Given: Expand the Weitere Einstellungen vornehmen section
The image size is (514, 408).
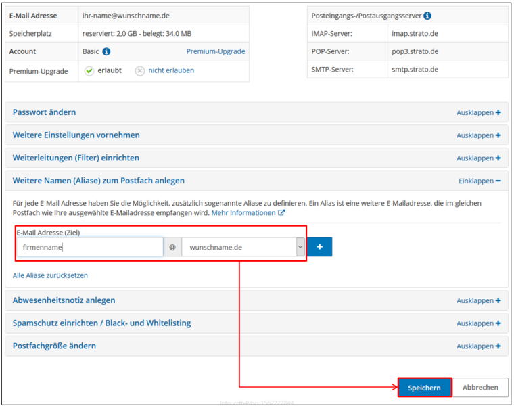Looking at the screenshot, I should click(76, 135).
